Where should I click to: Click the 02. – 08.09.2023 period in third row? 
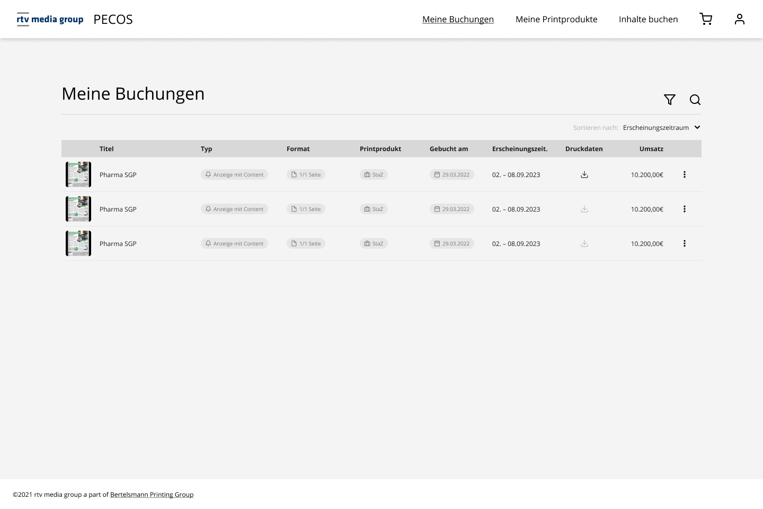pos(516,244)
